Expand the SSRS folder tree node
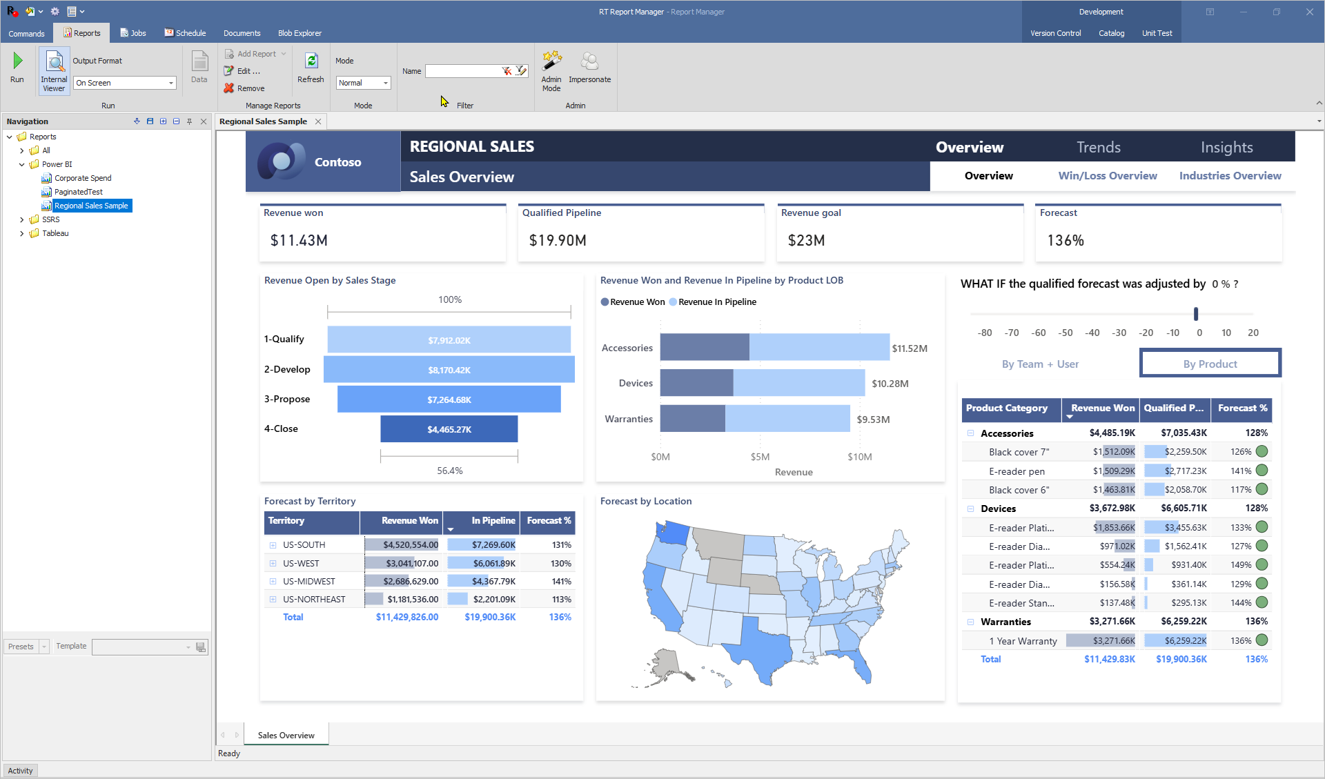This screenshot has width=1325, height=779. (21, 219)
